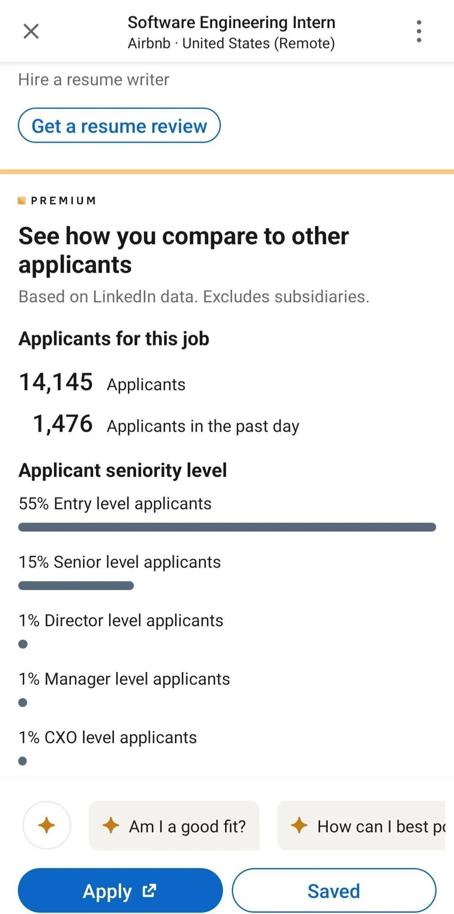Click the Entry level applicants progress bar
This screenshot has height=914, width=454.
point(227,527)
